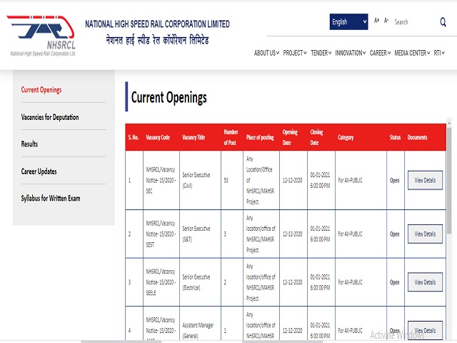The image size is (457, 343).
Task: Select vacancy code ending in SEST
Action: [x=161, y=234]
